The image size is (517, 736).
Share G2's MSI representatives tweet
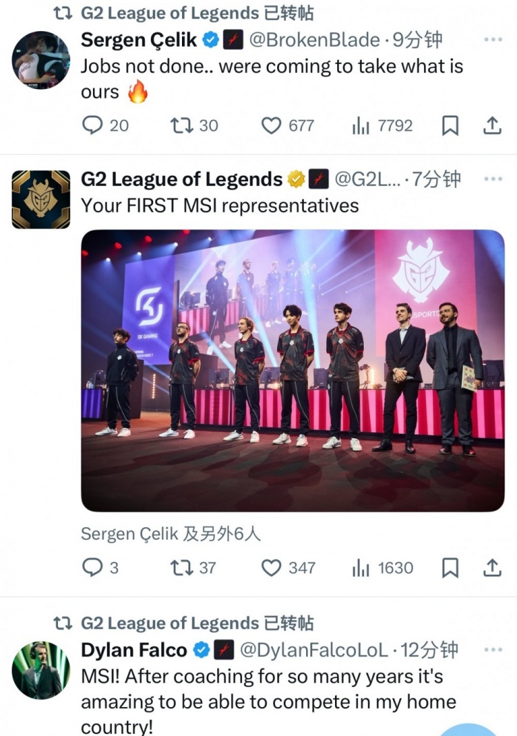[x=492, y=568]
